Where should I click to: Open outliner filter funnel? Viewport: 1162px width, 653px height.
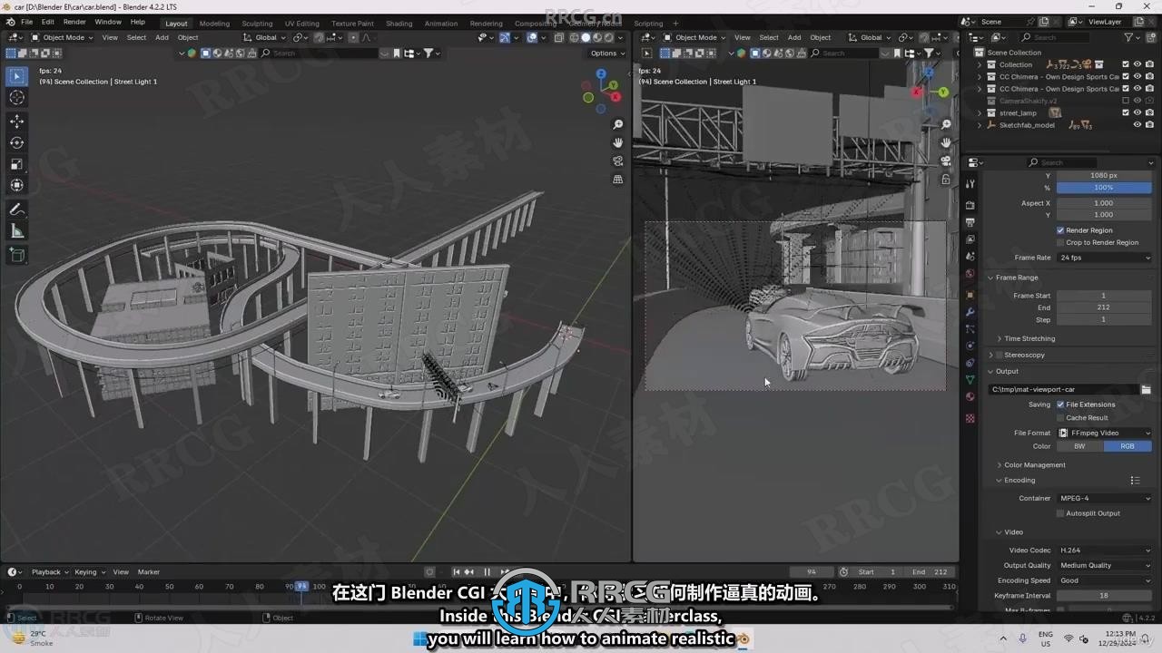click(x=1128, y=37)
